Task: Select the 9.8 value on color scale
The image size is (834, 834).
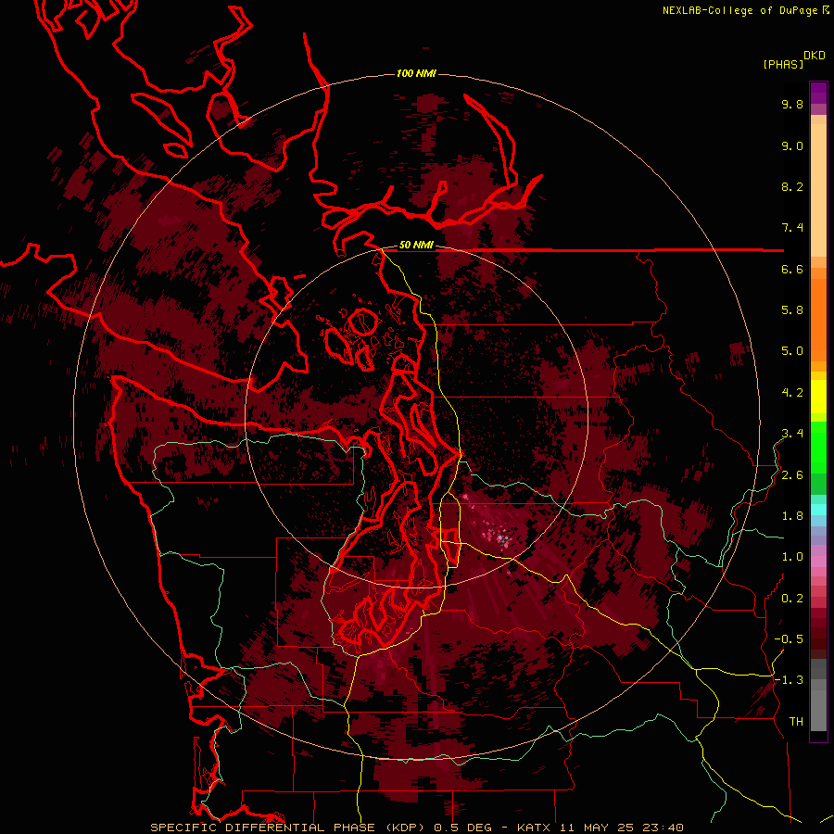Action: pyautogui.click(x=792, y=104)
